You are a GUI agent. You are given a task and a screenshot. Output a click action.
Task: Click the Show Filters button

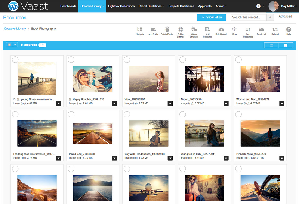coord(212,17)
